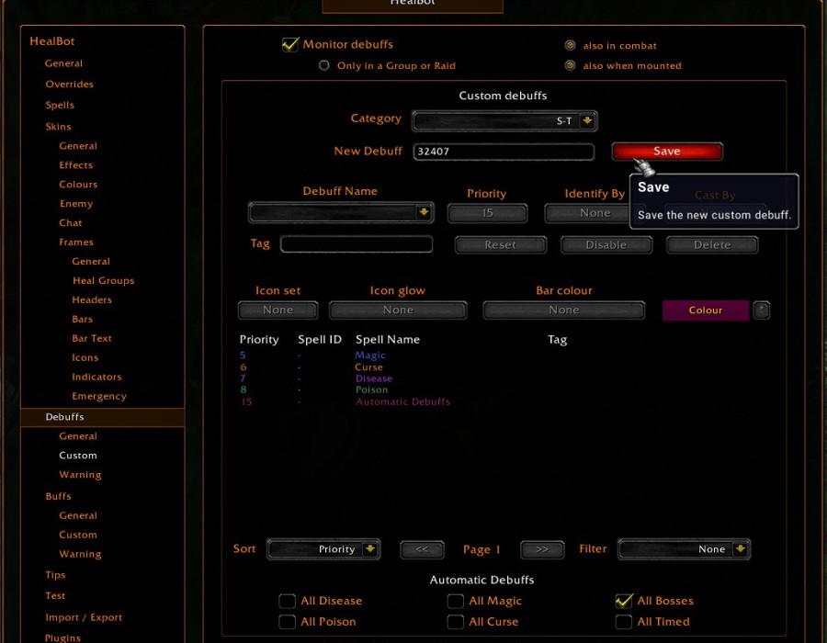Open Import / Export section

(84, 617)
